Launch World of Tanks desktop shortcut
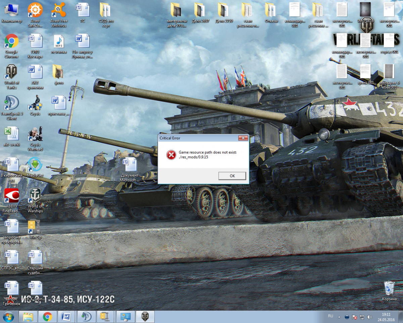403x323 pixels. pos(11,77)
